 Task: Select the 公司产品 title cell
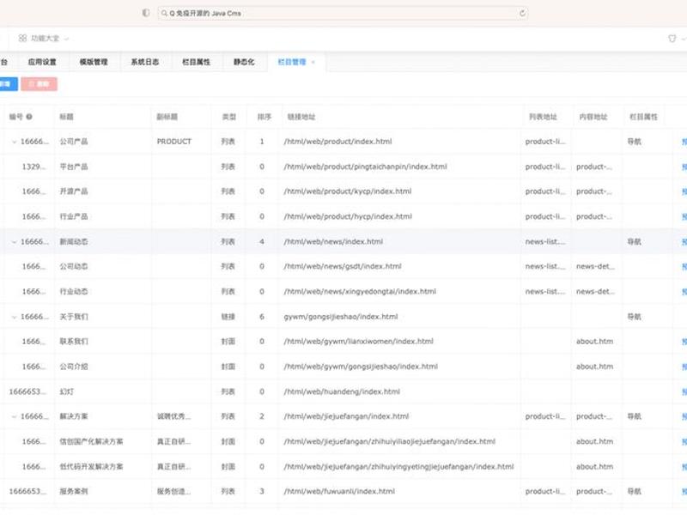[x=74, y=142]
